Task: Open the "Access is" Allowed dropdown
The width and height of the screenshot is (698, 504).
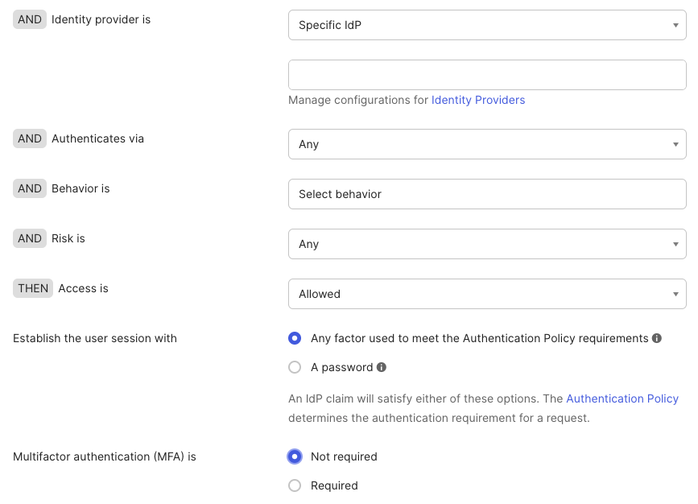Action: 487,294
